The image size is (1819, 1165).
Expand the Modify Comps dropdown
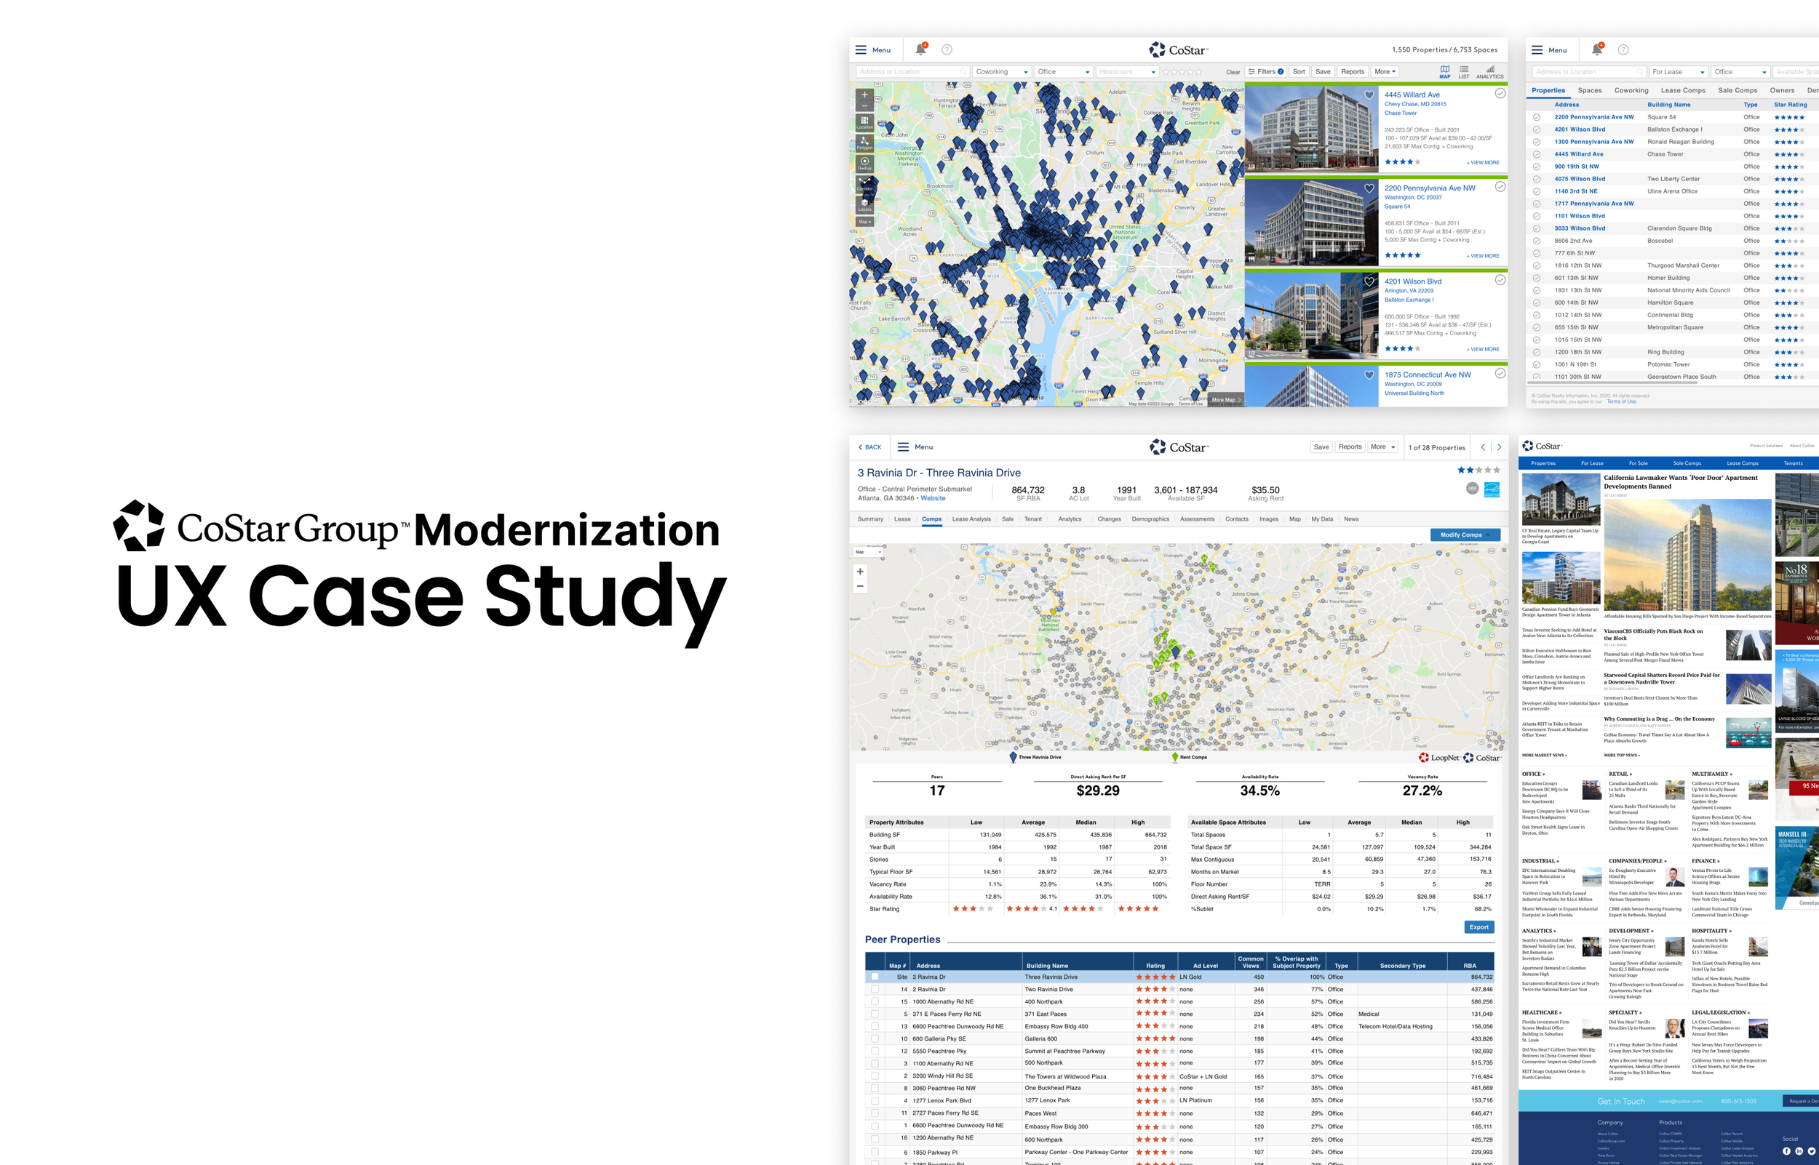[1465, 535]
